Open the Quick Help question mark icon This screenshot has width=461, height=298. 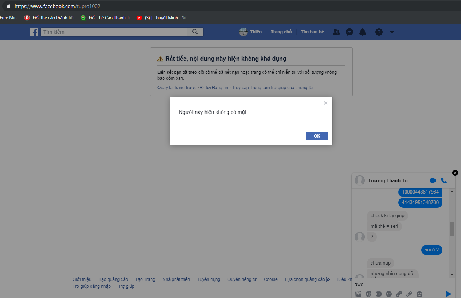point(379,32)
